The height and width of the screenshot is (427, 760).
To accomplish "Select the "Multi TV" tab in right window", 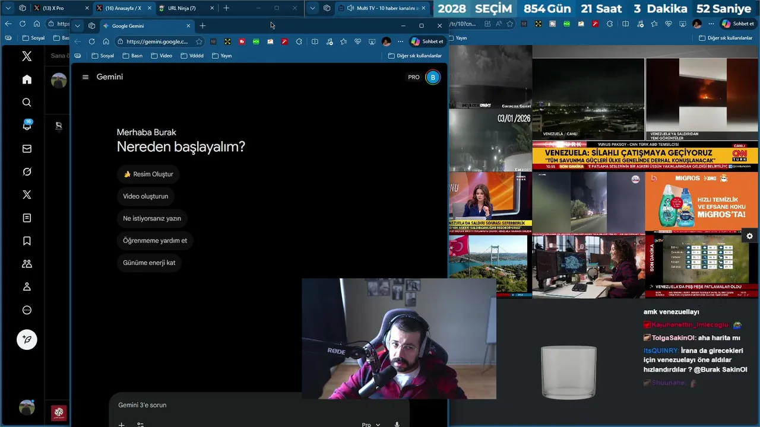I will click(382, 8).
